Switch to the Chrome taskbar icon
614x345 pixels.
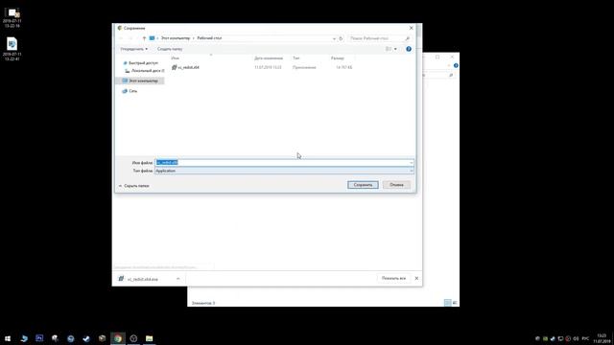pos(118,338)
